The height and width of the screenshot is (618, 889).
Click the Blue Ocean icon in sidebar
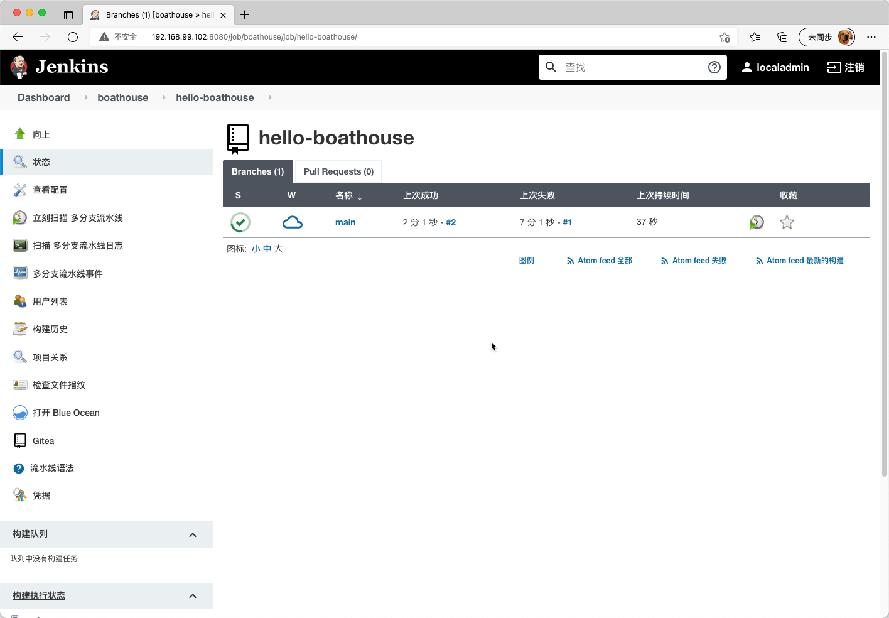click(20, 413)
